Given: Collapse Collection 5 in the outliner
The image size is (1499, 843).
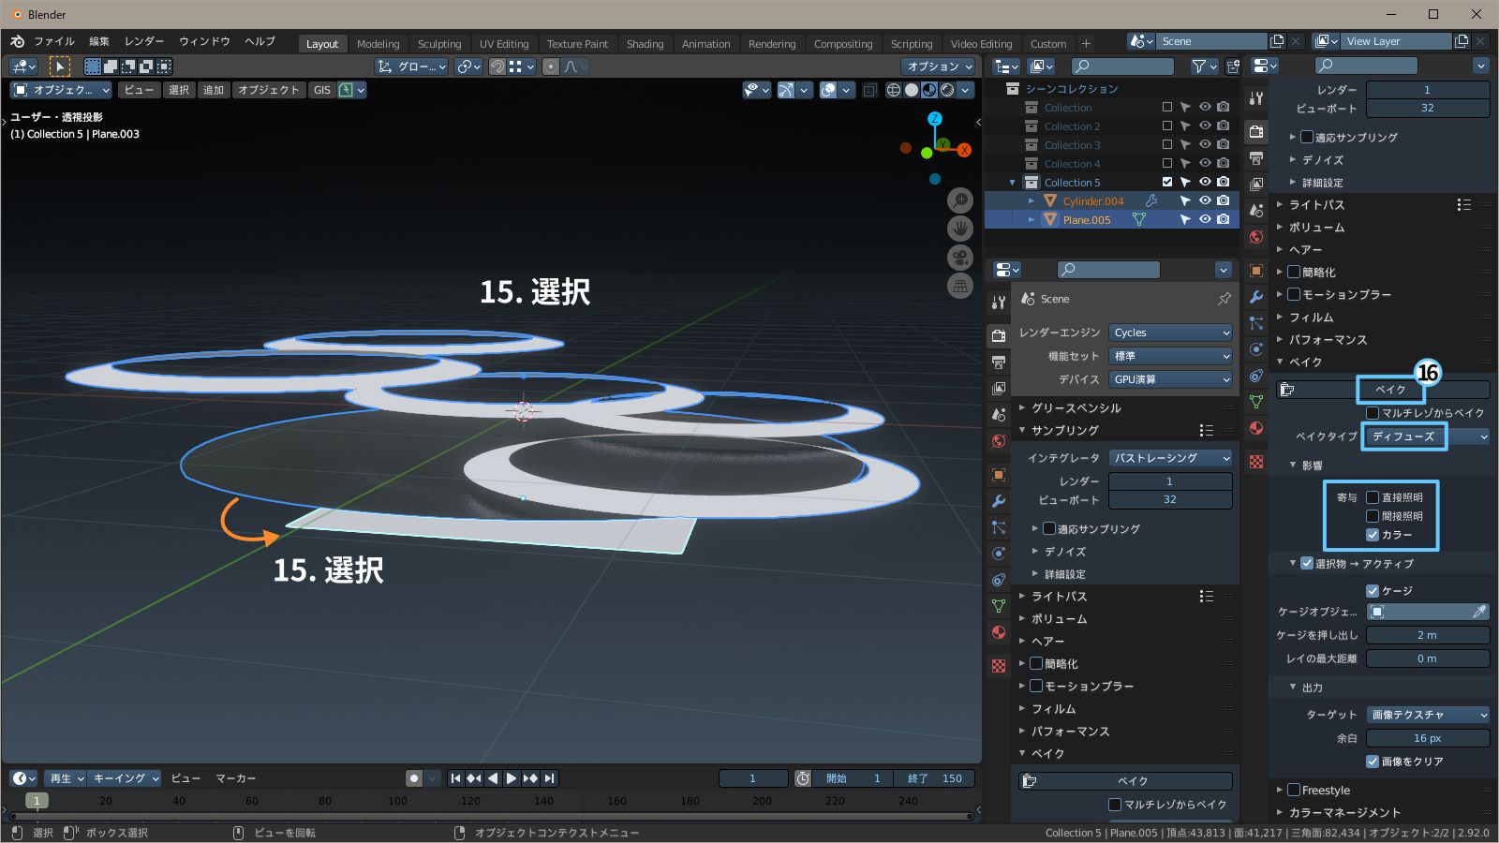Looking at the screenshot, I should (x=1012, y=183).
